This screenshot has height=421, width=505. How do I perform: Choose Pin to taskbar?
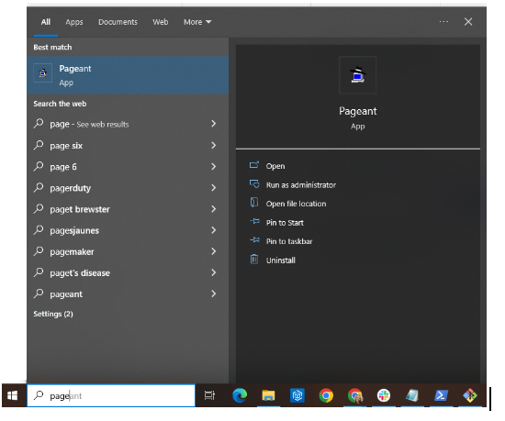tap(289, 241)
